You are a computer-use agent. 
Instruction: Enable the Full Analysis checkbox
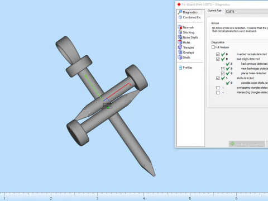point(213,47)
